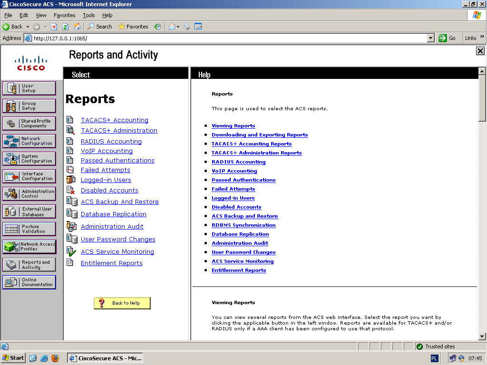Open the ACS Backup And Restore link

tap(119, 202)
